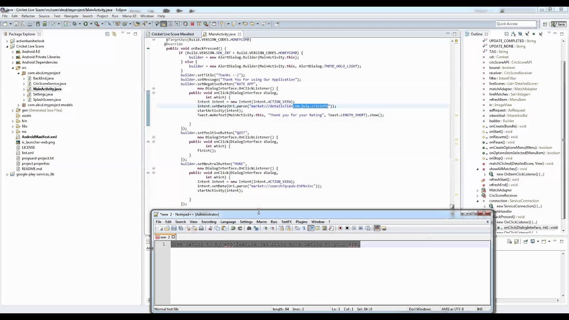Click the Redo arrow in Notepad++

(x=240, y=228)
